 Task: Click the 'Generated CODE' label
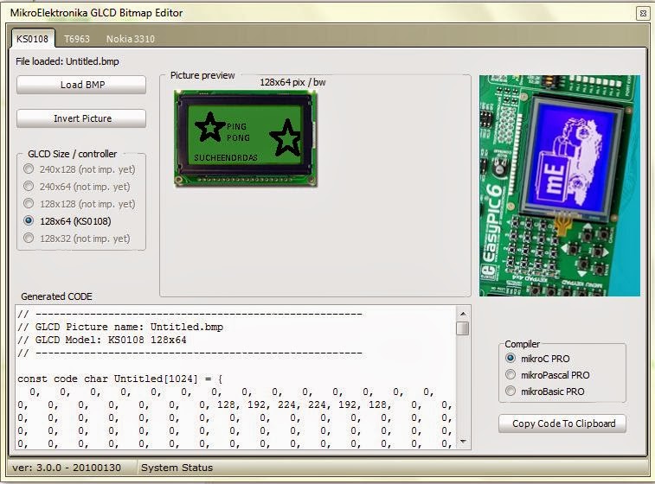coord(56,296)
